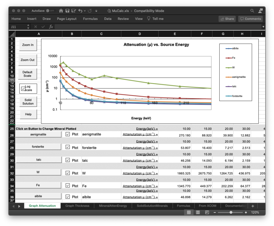Image resolution: width=274 pixels, height=226 pixels.
Task: Click the user account share icon
Action: tap(260, 11)
